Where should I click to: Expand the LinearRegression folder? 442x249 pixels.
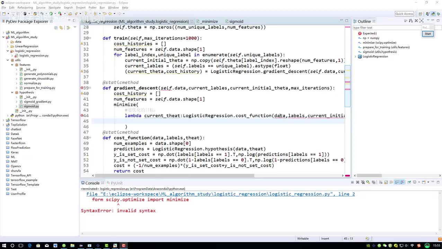8,46
